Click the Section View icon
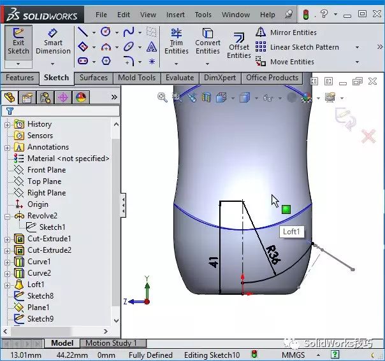The height and width of the screenshot is (361, 385). 207,97
